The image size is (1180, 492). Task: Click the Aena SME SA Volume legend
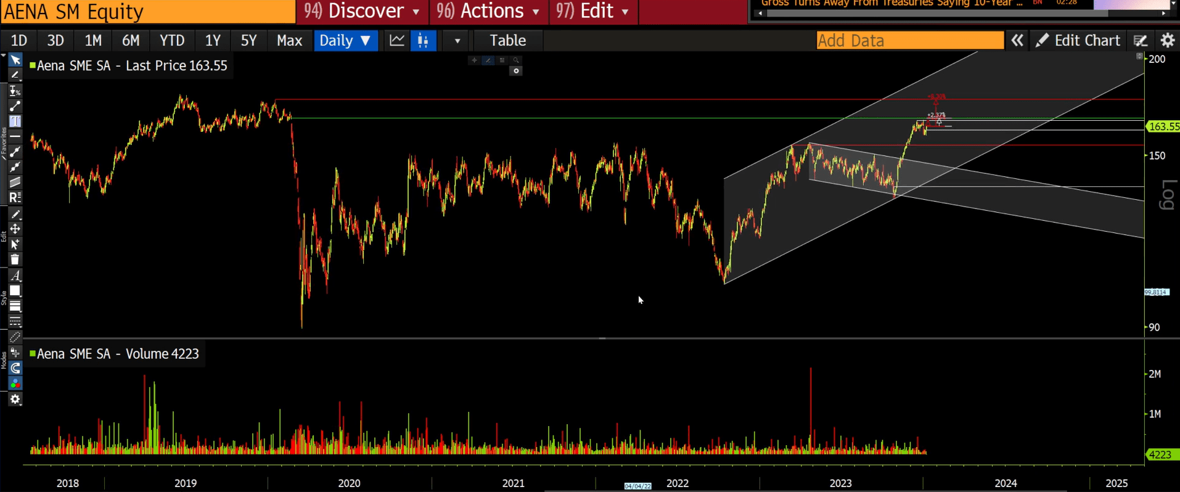point(114,354)
